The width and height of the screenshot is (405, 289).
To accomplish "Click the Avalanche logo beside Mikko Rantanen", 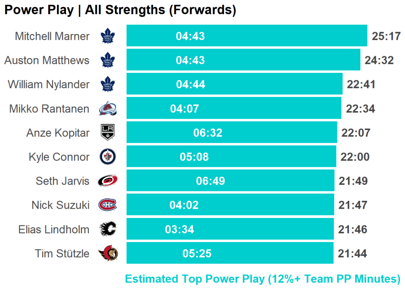I will pos(107,109).
